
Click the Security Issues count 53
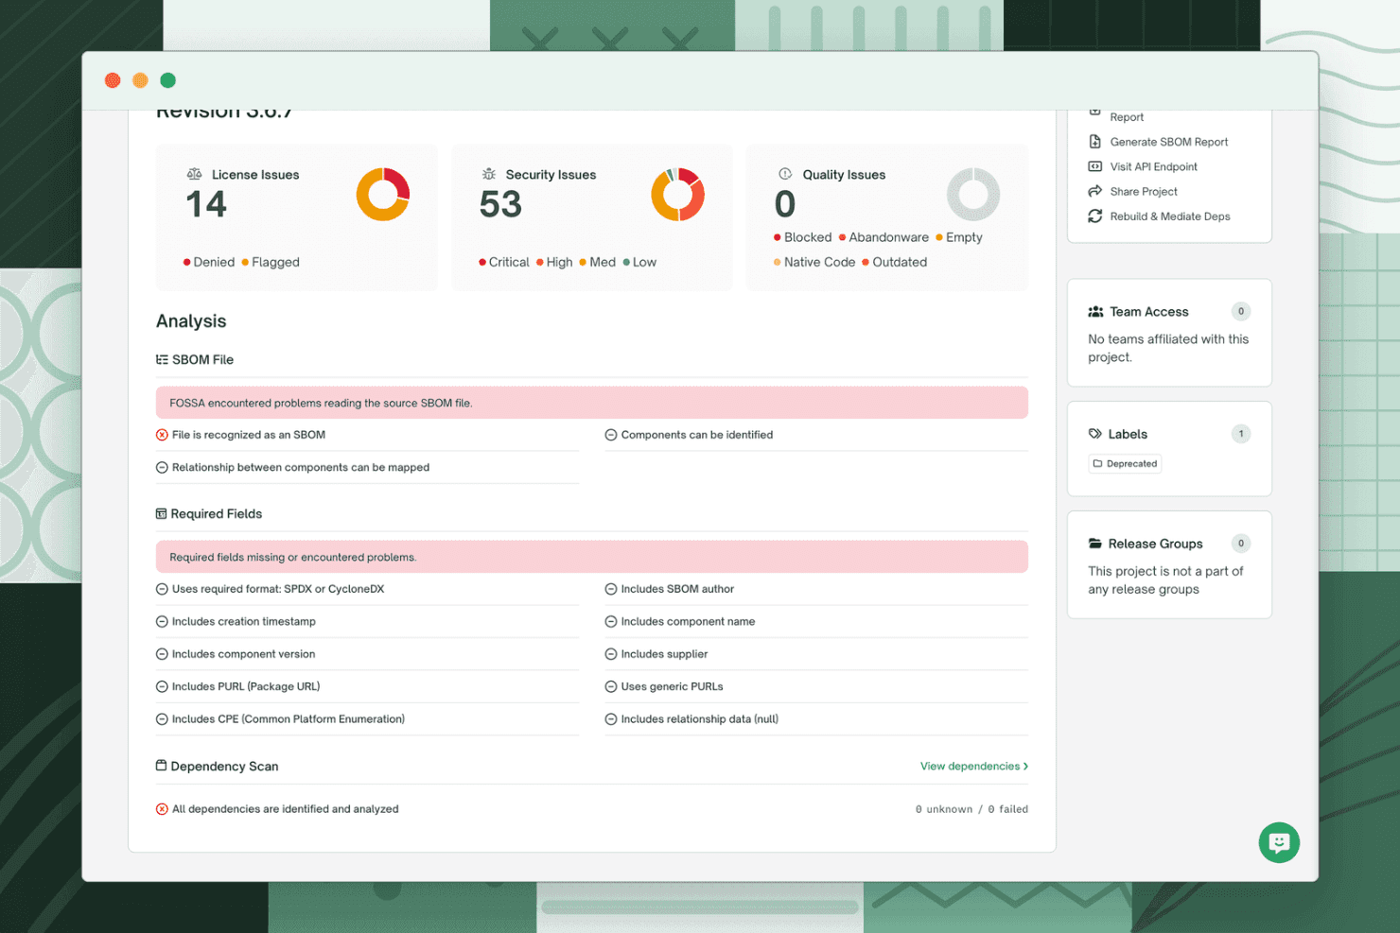point(500,204)
